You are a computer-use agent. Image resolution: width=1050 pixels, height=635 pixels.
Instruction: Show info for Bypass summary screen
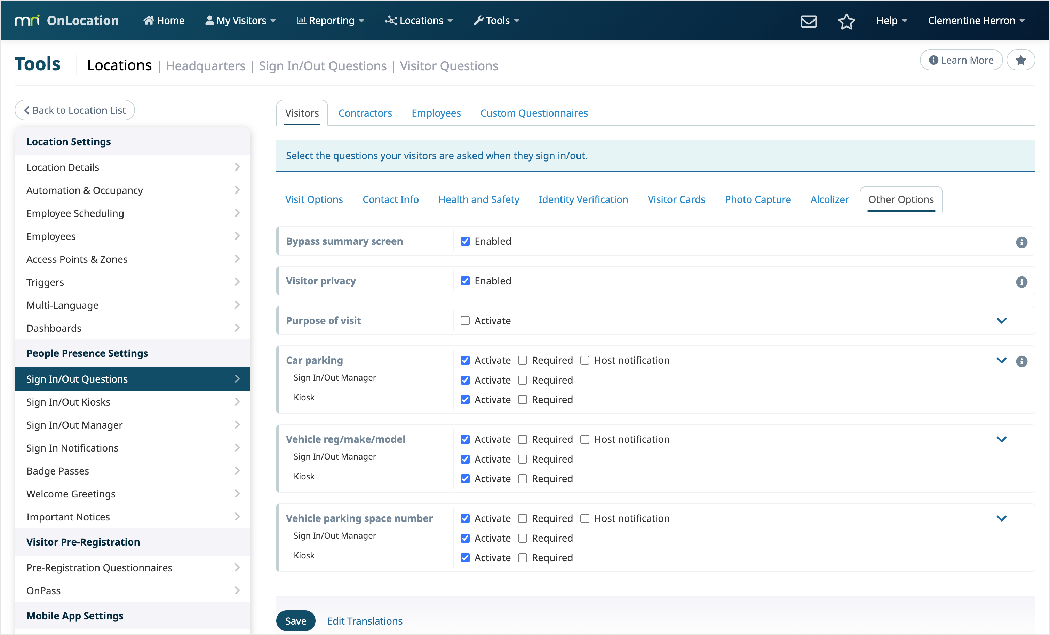click(1021, 242)
